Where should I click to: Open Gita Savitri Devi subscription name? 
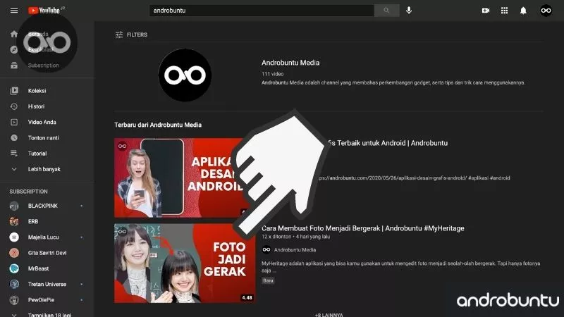coord(47,253)
